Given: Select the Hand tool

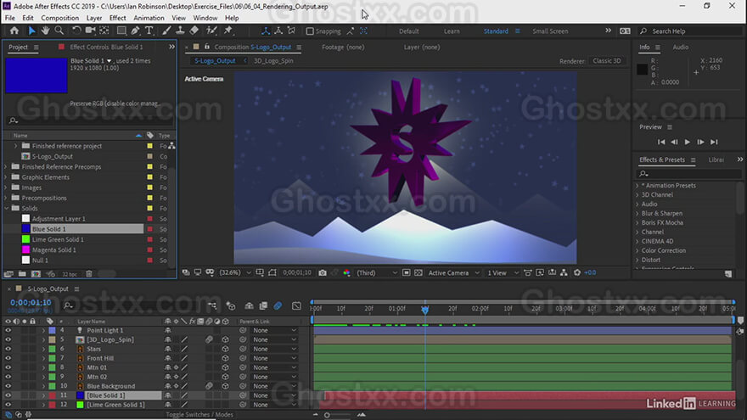Looking at the screenshot, I should [45, 31].
